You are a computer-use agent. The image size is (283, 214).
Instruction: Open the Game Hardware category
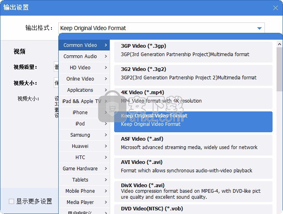84,168
